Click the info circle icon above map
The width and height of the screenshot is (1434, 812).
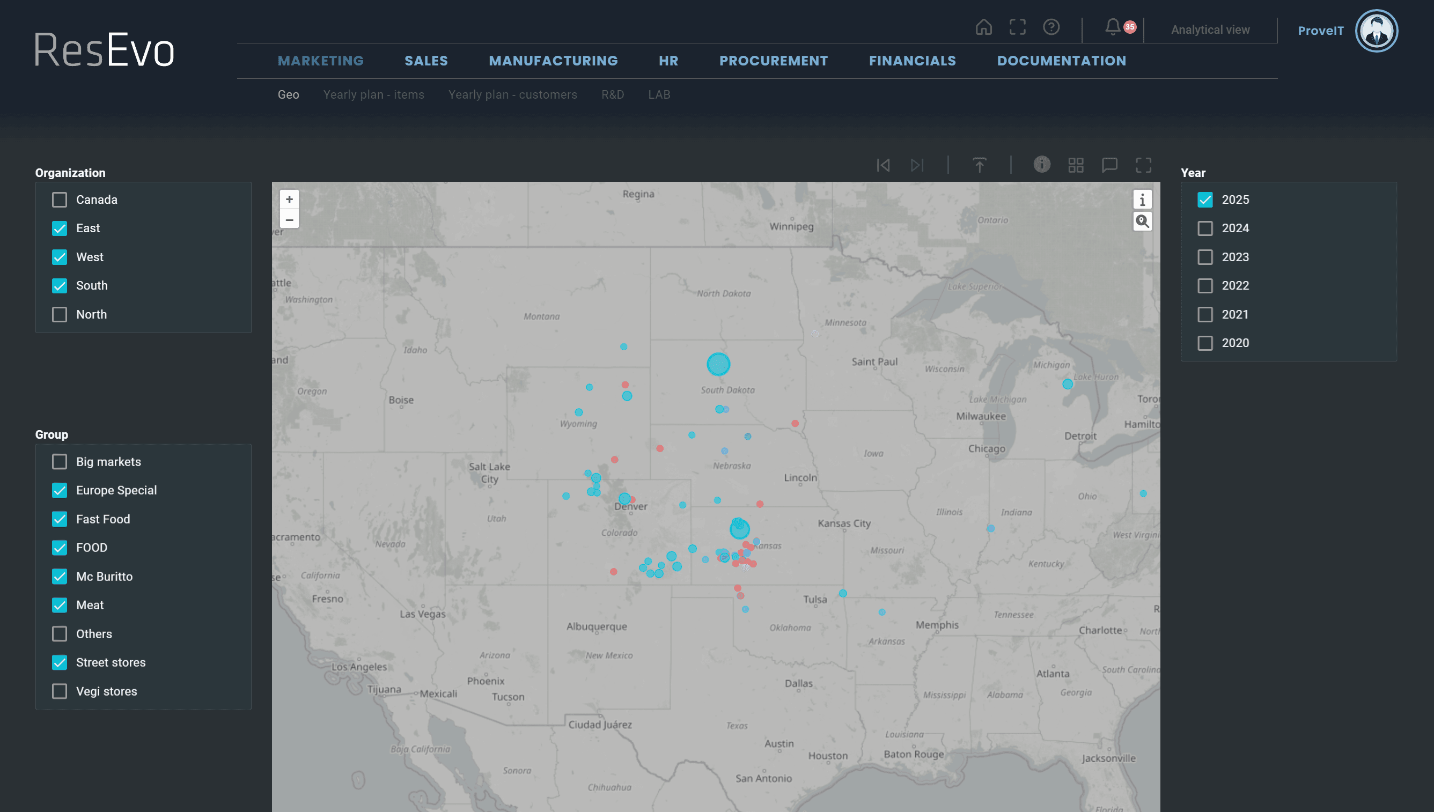(x=1041, y=164)
